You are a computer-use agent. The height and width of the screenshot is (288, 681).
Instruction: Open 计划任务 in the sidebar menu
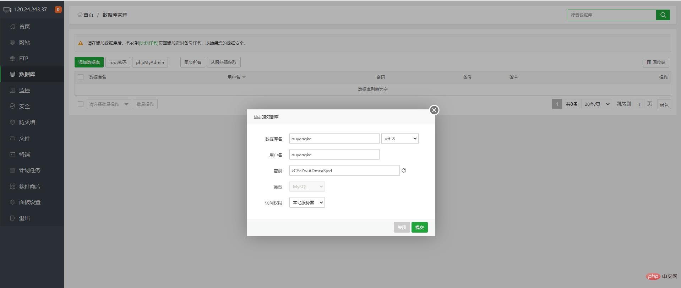[x=29, y=170]
